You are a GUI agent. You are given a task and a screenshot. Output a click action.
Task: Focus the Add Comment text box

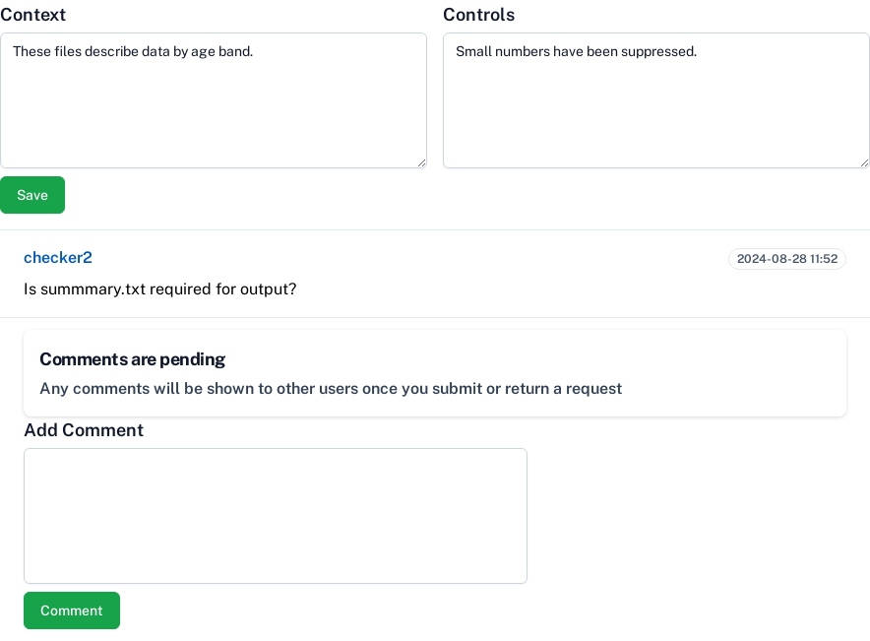point(275,515)
